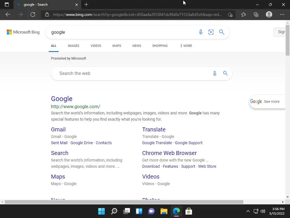Switch to the NEWS tab

point(137,46)
